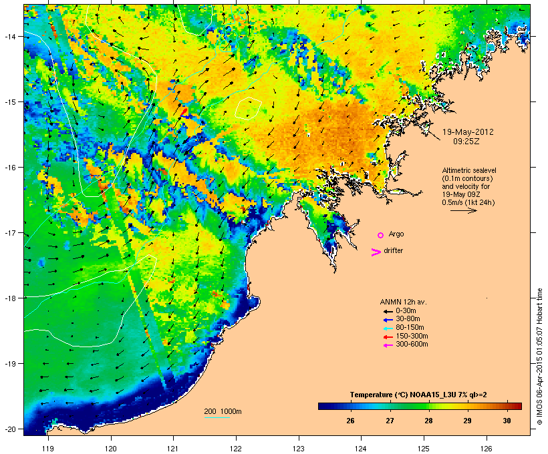Click colorbar value 28

tap(429, 421)
